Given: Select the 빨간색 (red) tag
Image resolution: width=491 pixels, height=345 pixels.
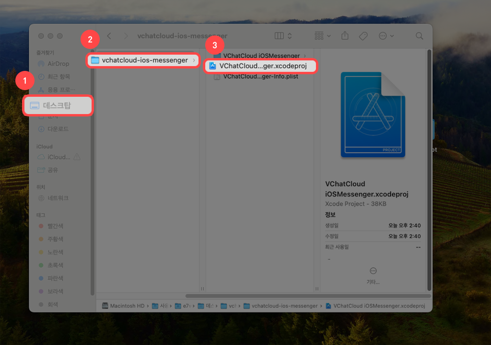Looking at the screenshot, I should tap(55, 226).
